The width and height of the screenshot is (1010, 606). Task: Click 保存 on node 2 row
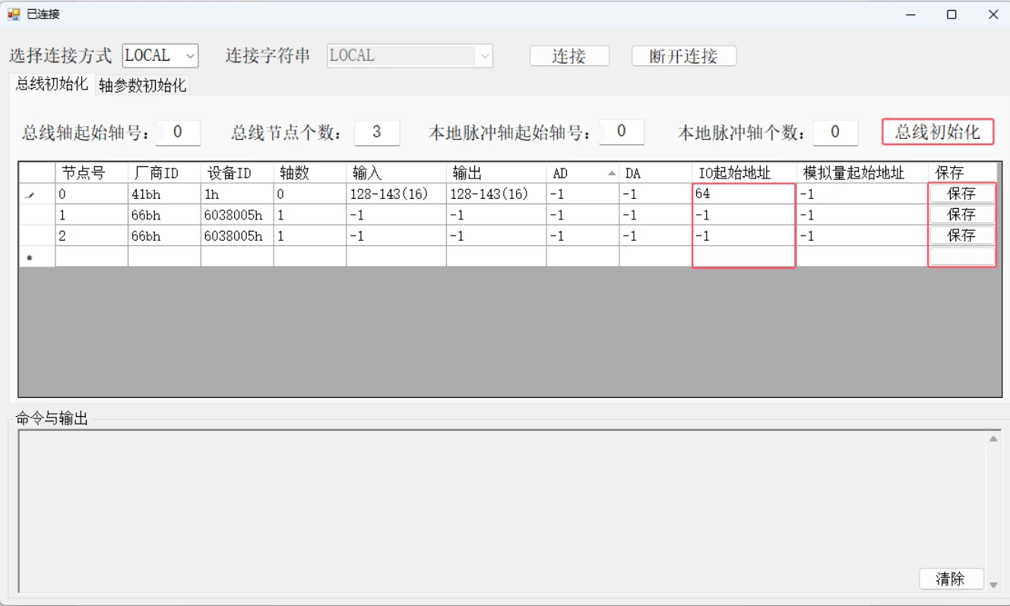961,235
